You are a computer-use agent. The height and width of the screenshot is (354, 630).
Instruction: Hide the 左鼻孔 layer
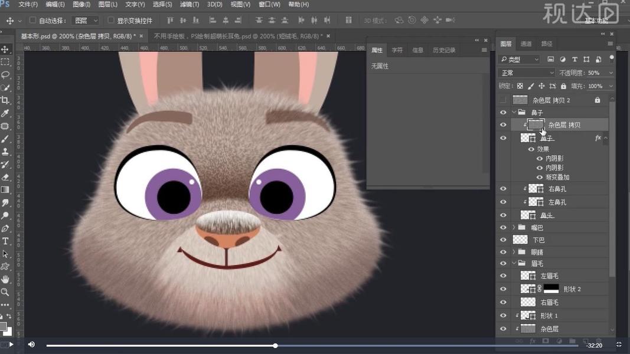pos(503,202)
